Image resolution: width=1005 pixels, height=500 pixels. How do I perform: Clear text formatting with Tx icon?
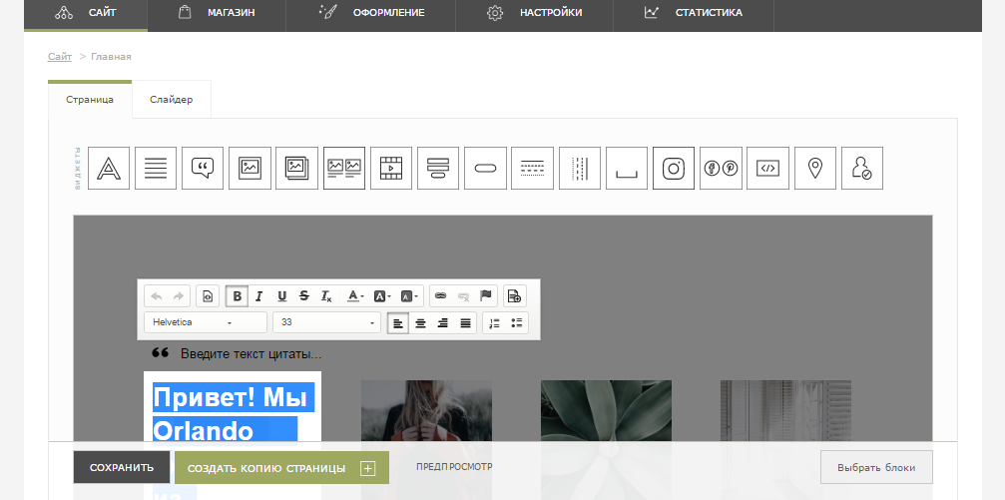[x=326, y=296]
